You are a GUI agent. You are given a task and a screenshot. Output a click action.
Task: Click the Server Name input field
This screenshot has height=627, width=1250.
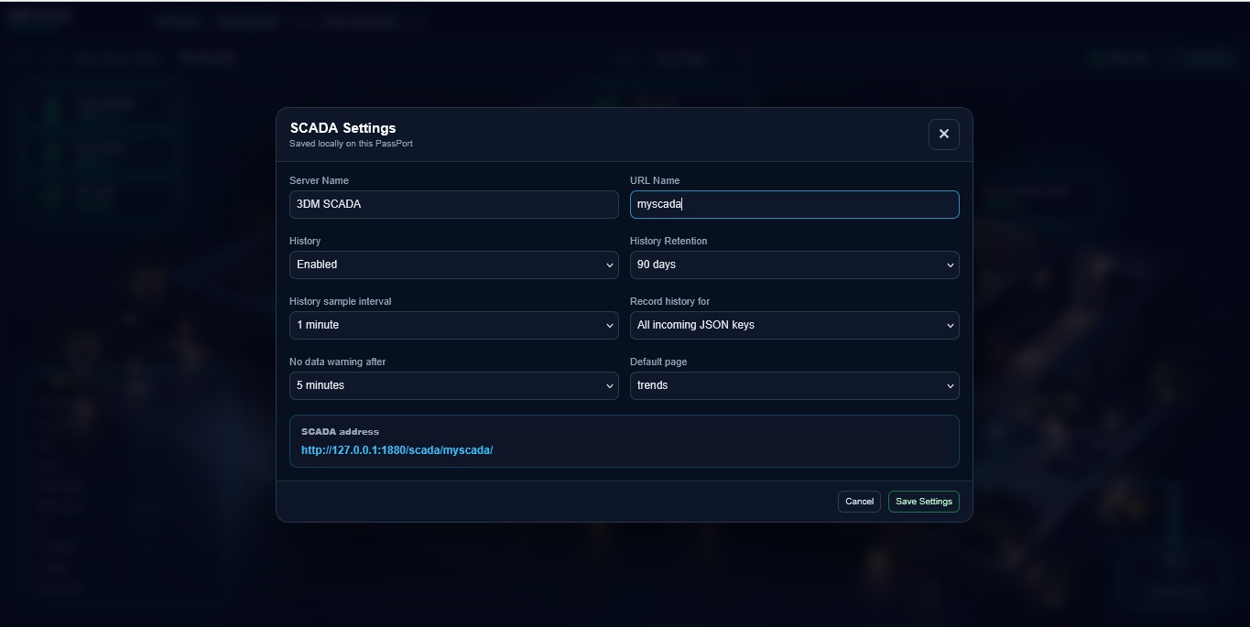pos(453,204)
